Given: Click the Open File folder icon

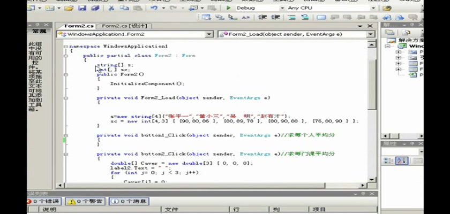Looking at the screenshot, I should [69, 8].
